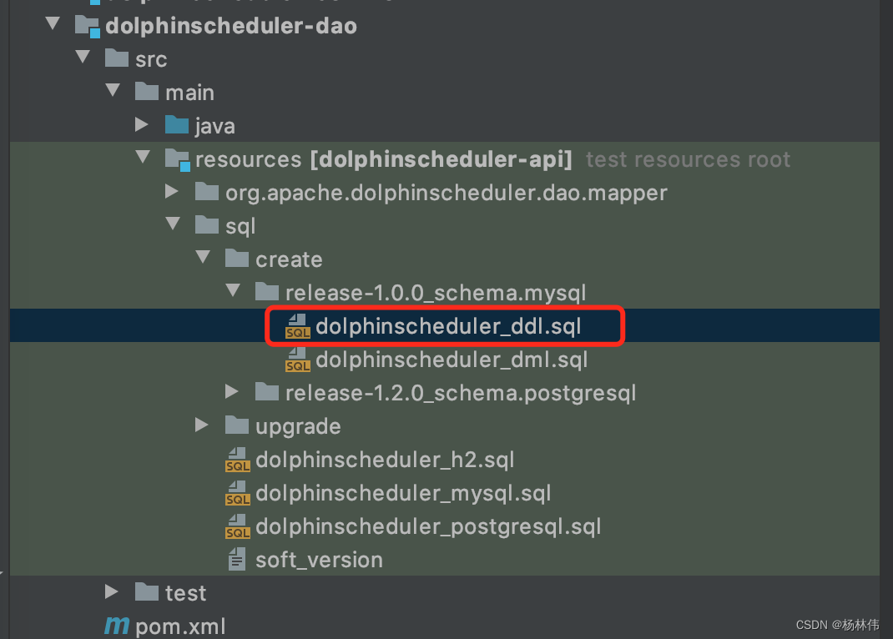Select the main tree label

coord(189,93)
